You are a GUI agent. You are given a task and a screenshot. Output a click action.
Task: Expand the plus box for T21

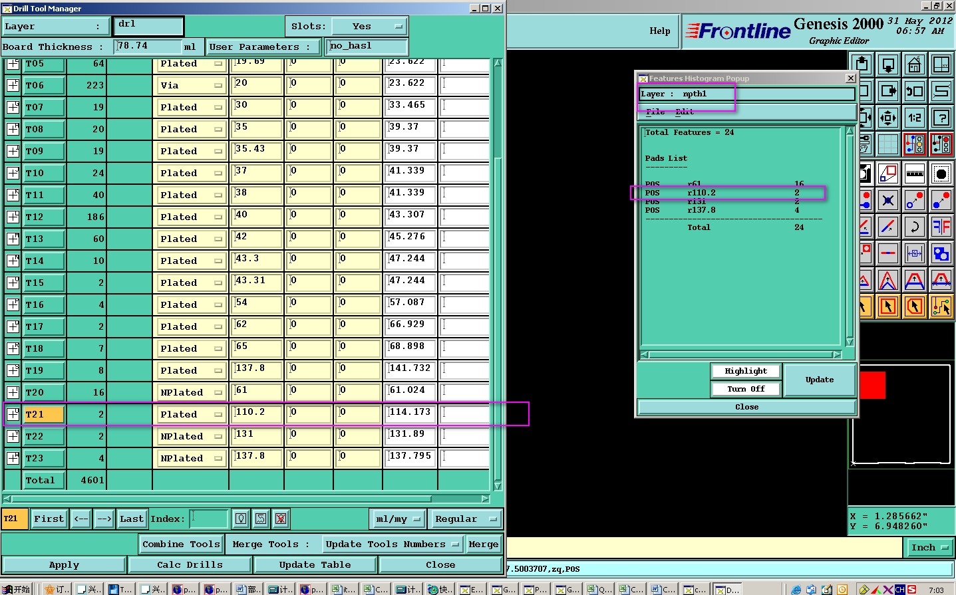13,414
